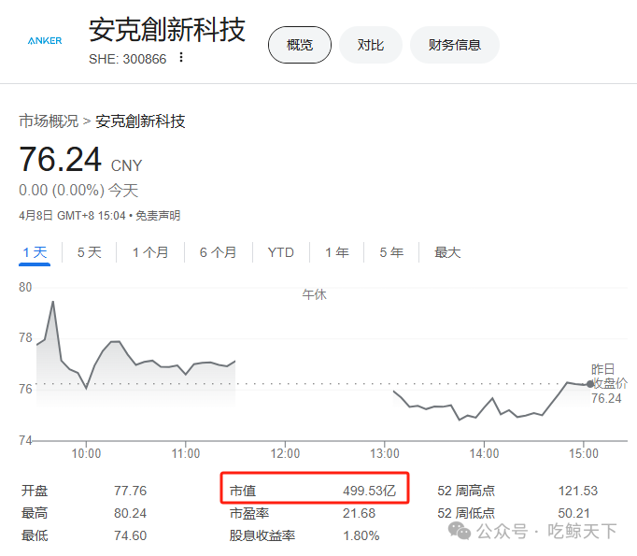
Task: Click the 安克創新科技 page title
Action: [167, 30]
